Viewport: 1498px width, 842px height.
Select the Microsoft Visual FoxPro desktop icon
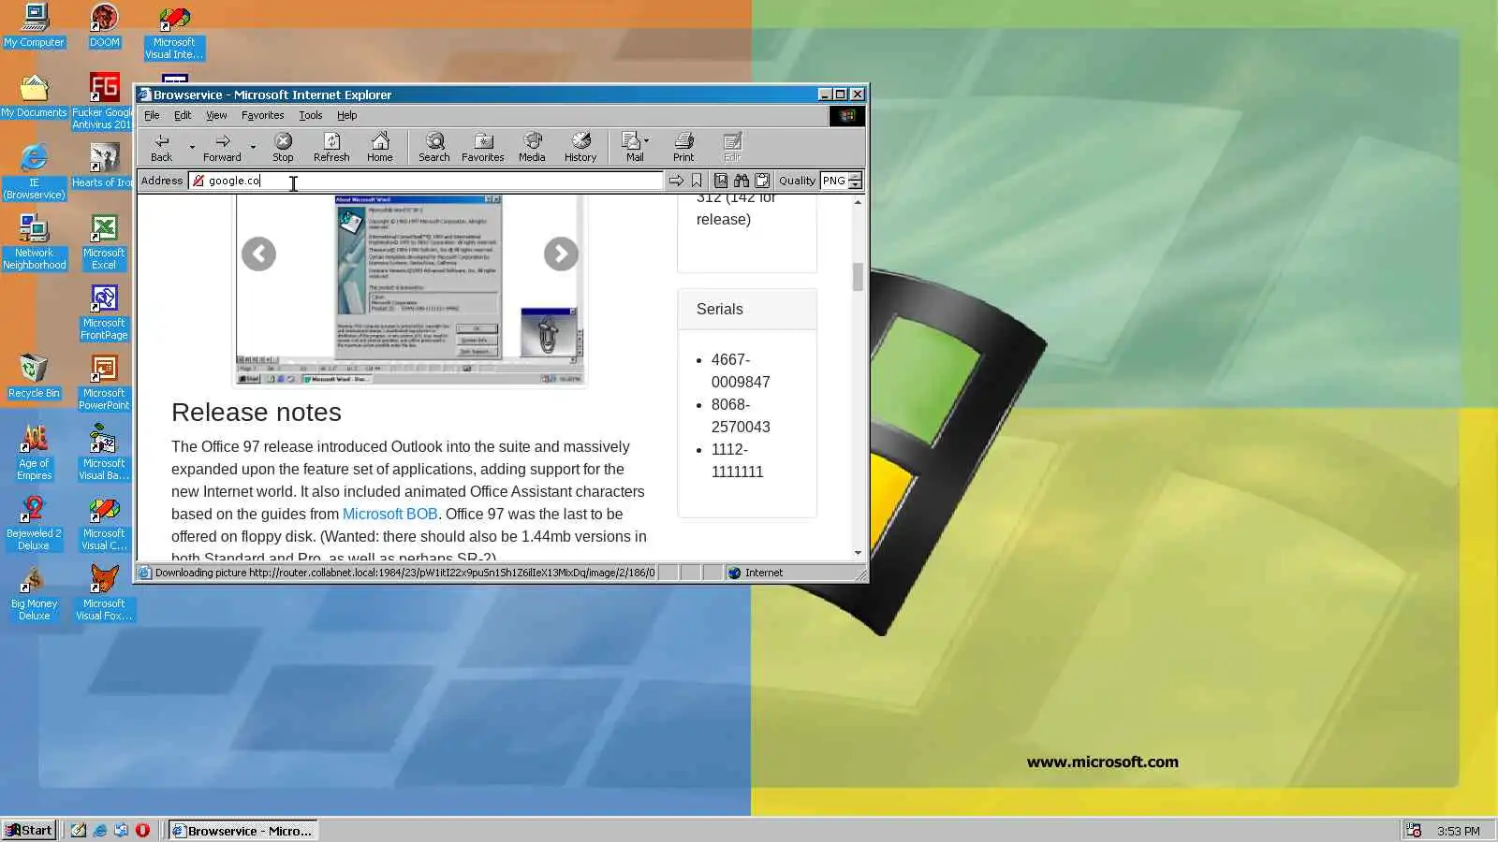coord(104,593)
